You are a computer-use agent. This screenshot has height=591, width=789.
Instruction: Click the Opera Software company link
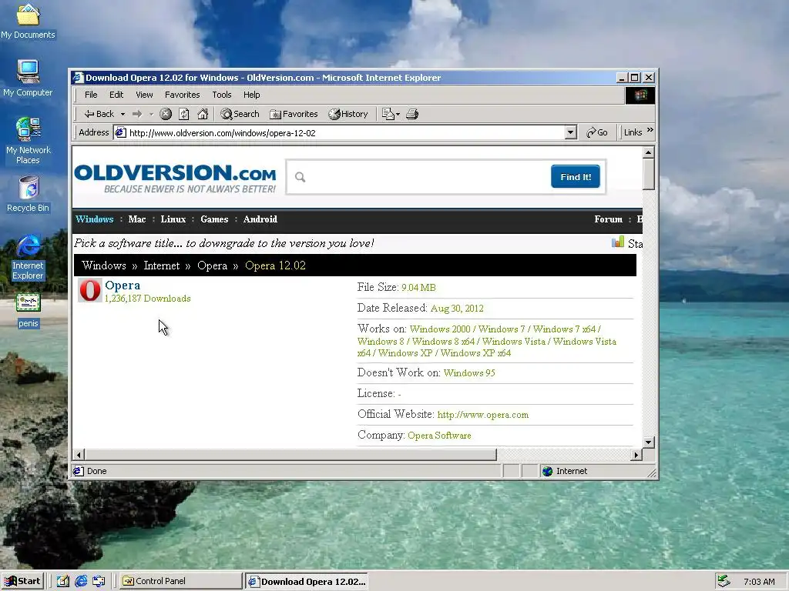point(439,436)
